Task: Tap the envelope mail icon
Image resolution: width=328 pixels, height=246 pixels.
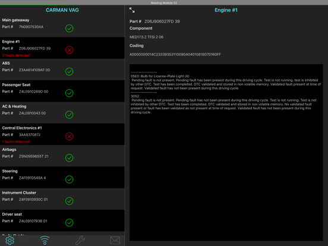Action: pos(115,240)
